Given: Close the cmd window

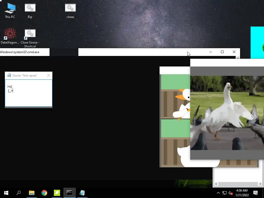Looking at the screenshot, I should (234, 52).
